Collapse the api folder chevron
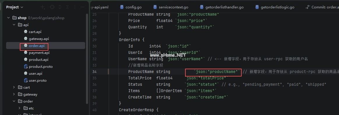 tap(14, 25)
